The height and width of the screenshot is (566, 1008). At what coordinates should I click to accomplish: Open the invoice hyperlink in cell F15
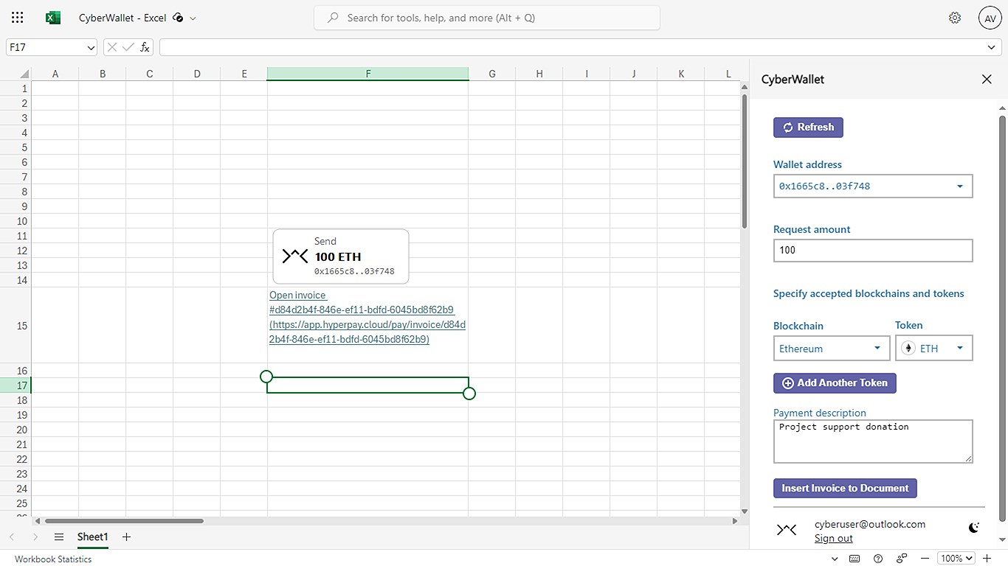(x=367, y=317)
